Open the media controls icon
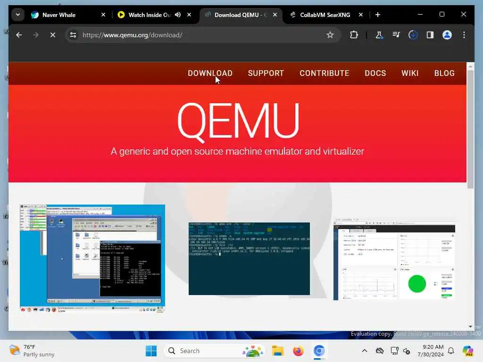 pyautogui.click(x=396, y=35)
